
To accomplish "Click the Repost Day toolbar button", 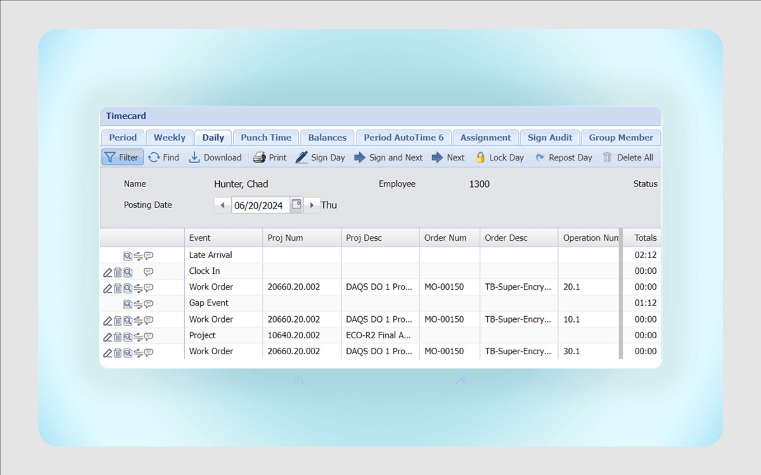I will (564, 157).
